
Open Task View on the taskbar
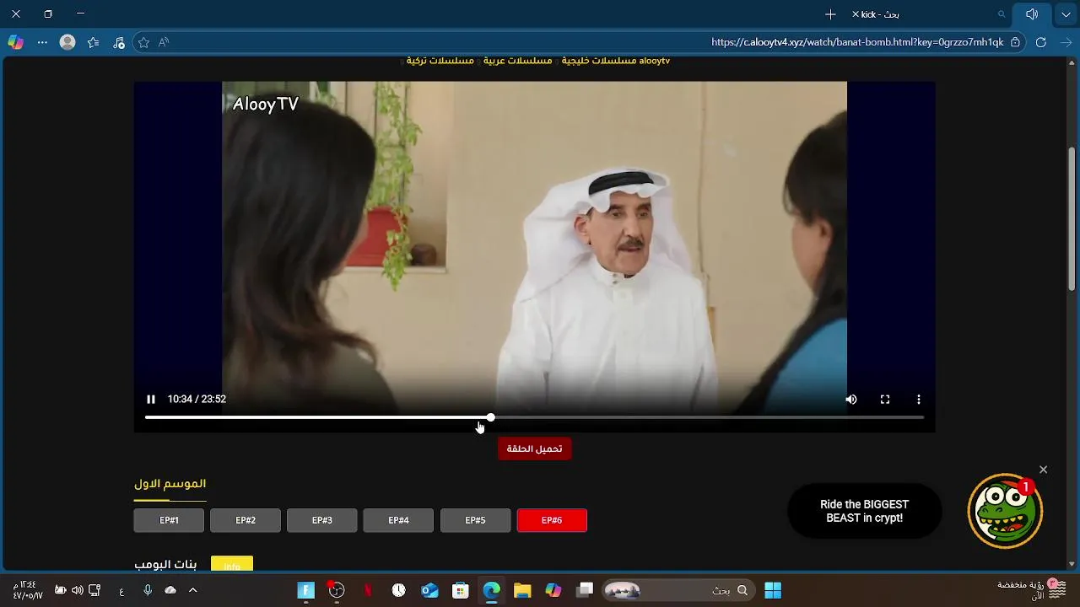[585, 590]
